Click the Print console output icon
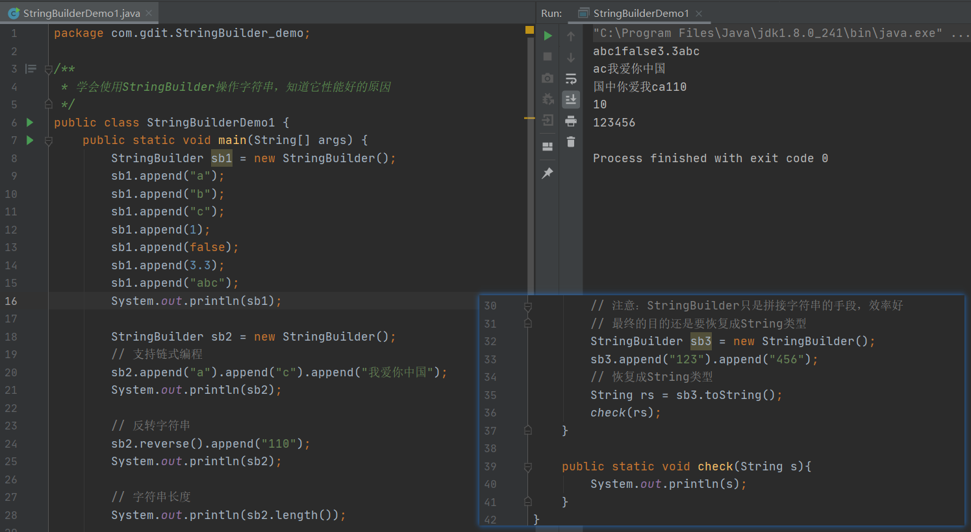The image size is (971, 532). pos(571,121)
